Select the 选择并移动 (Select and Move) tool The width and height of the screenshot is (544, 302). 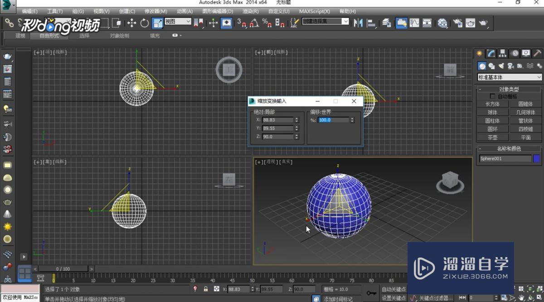pyautogui.click(x=131, y=23)
